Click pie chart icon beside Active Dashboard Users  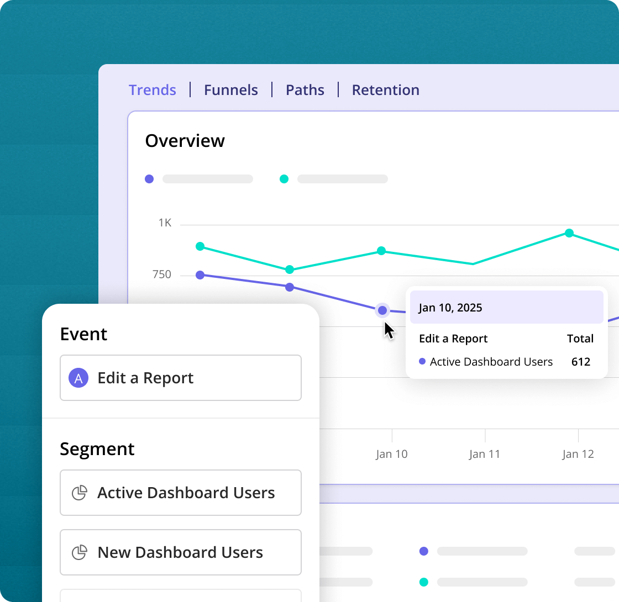pos(80,493)
